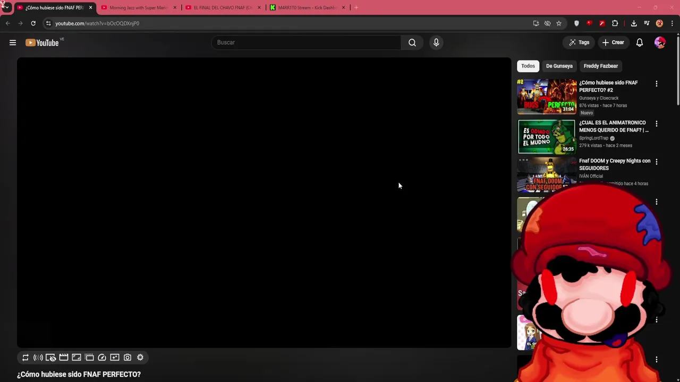The image size is (680, 382).
Task: View site information icon in address bar
Action: point(48,23)
